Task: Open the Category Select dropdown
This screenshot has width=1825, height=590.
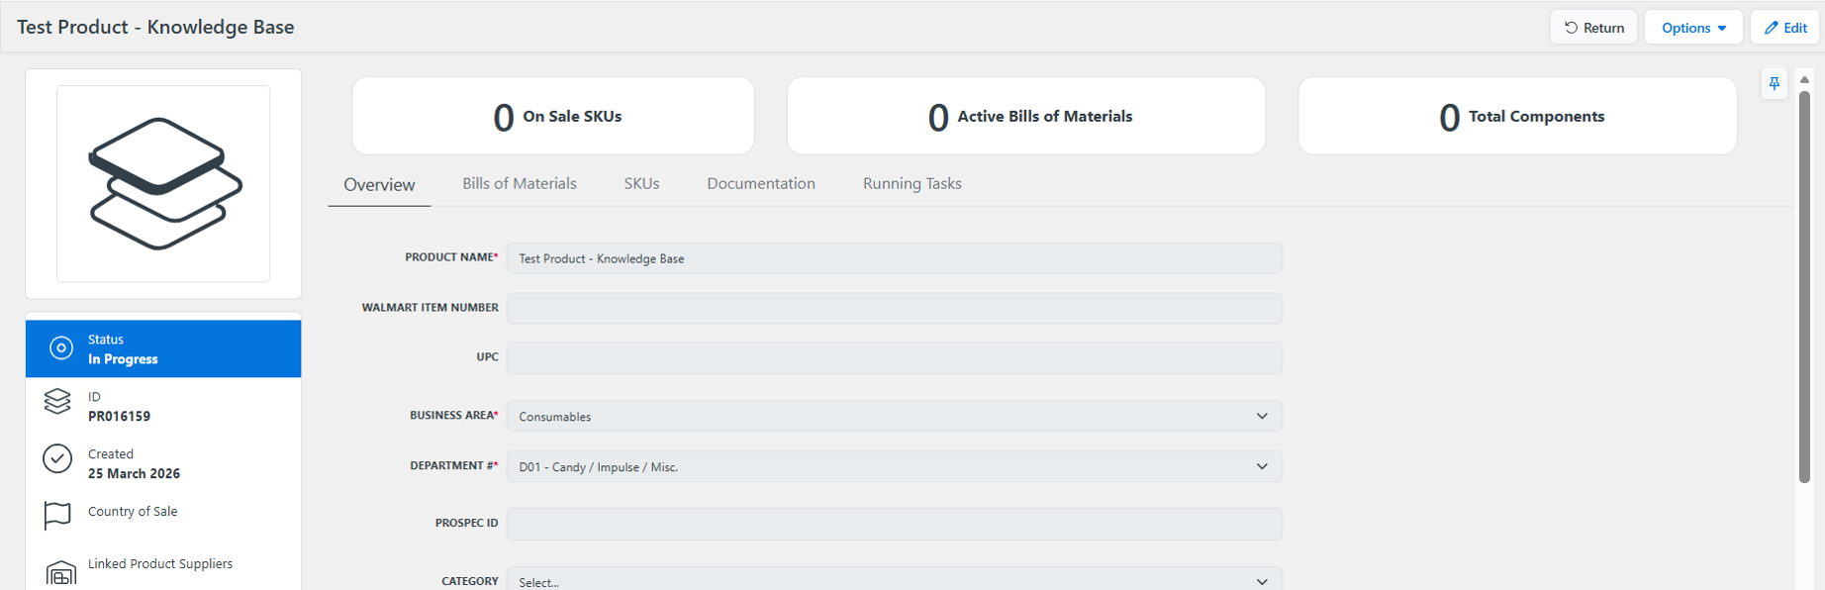Action: click(x=895, y=579)
